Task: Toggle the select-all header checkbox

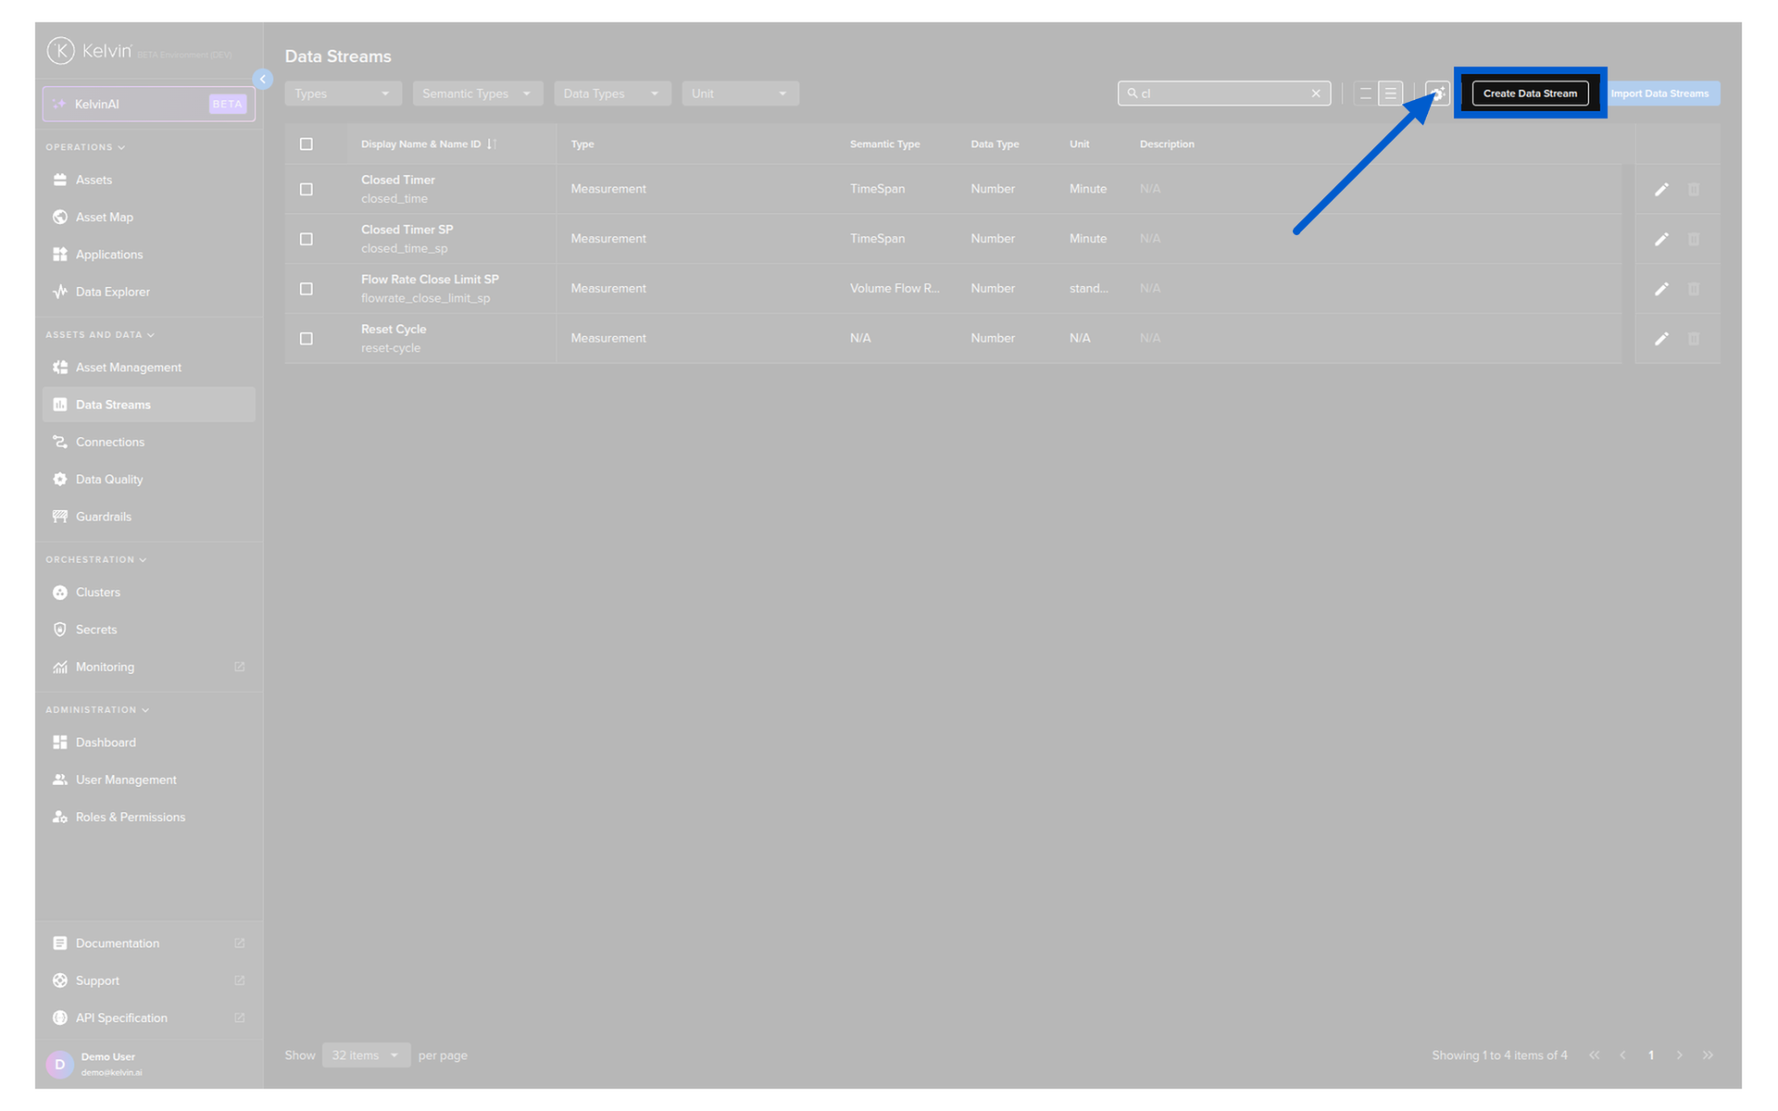Action: coord(307,144)
